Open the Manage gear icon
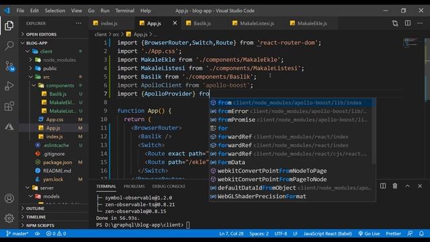430x242 pixels. coord(9,218)
